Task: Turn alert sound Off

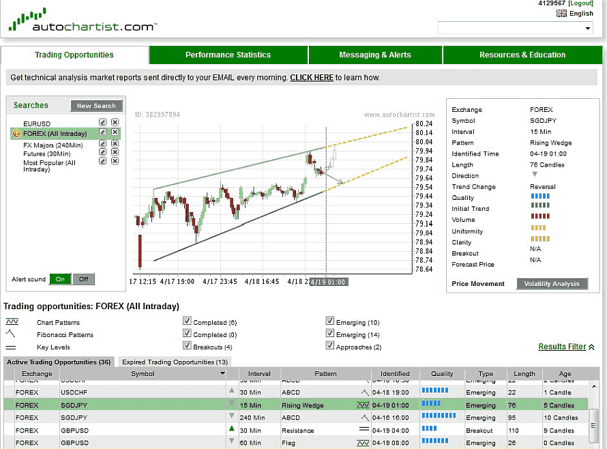Action: point(84,279)
